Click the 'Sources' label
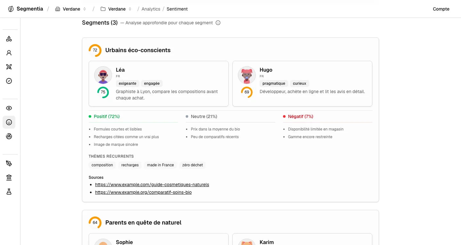The height and width of the screenshot is (245, 461). tap(96, 178)
